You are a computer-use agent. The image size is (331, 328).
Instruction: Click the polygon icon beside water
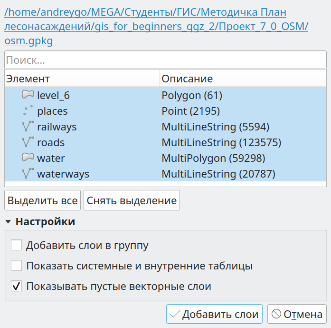tap(28, 157)
